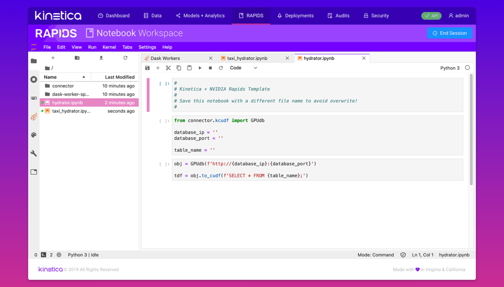
Task: Open the Kernel menu
Action: (109, 47)
